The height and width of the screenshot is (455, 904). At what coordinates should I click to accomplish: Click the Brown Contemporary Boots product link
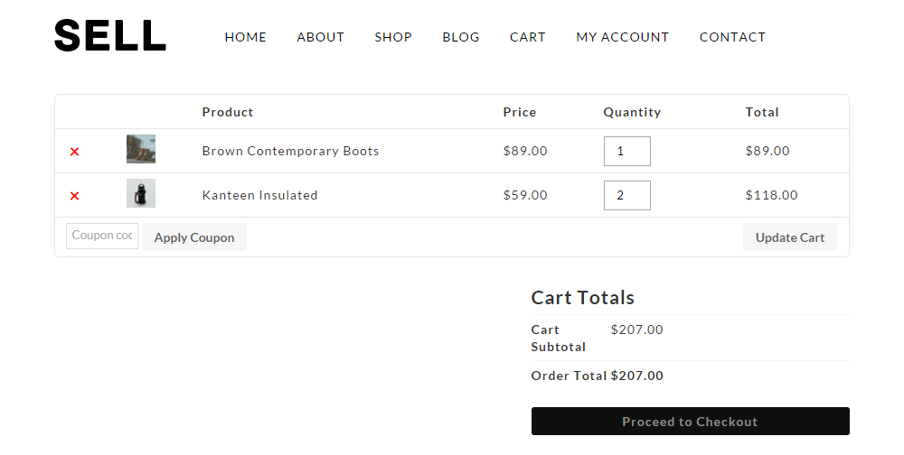(290, 151)
